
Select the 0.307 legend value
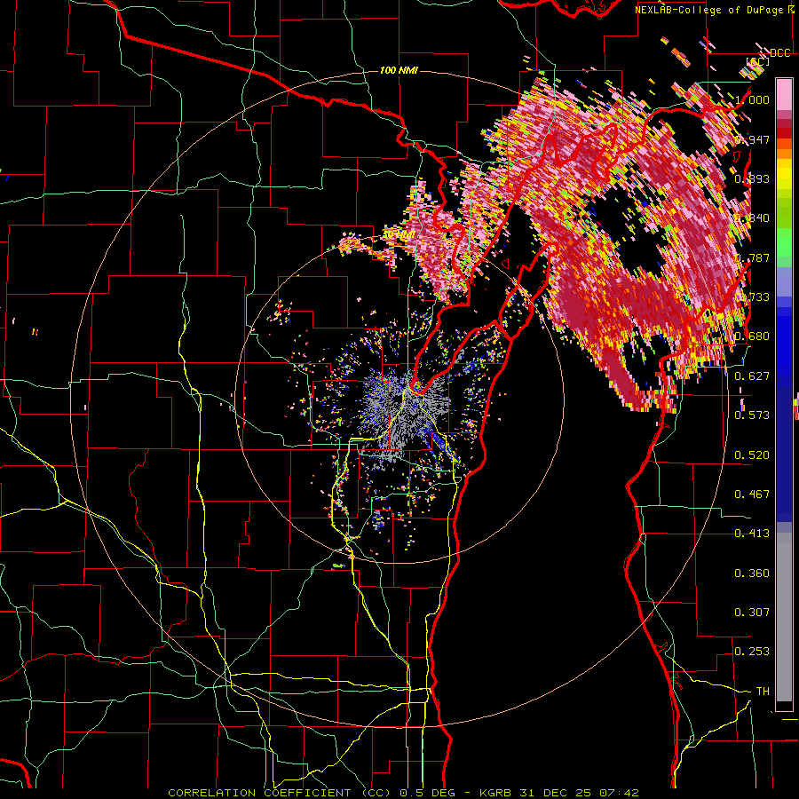[752, 613]
